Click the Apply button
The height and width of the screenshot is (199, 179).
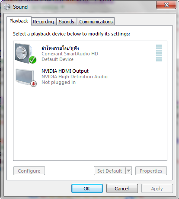coord(157,189)
